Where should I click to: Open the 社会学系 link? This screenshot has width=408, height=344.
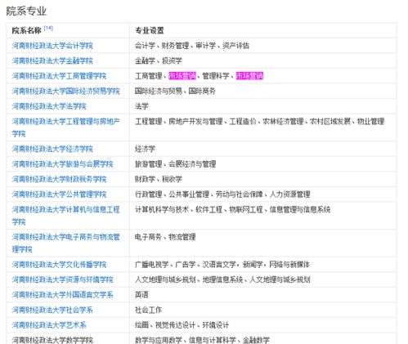(52, 310)
